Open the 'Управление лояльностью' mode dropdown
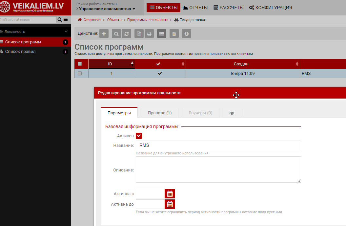This screenshot has width=346, height=226. (x=107, y=9)
